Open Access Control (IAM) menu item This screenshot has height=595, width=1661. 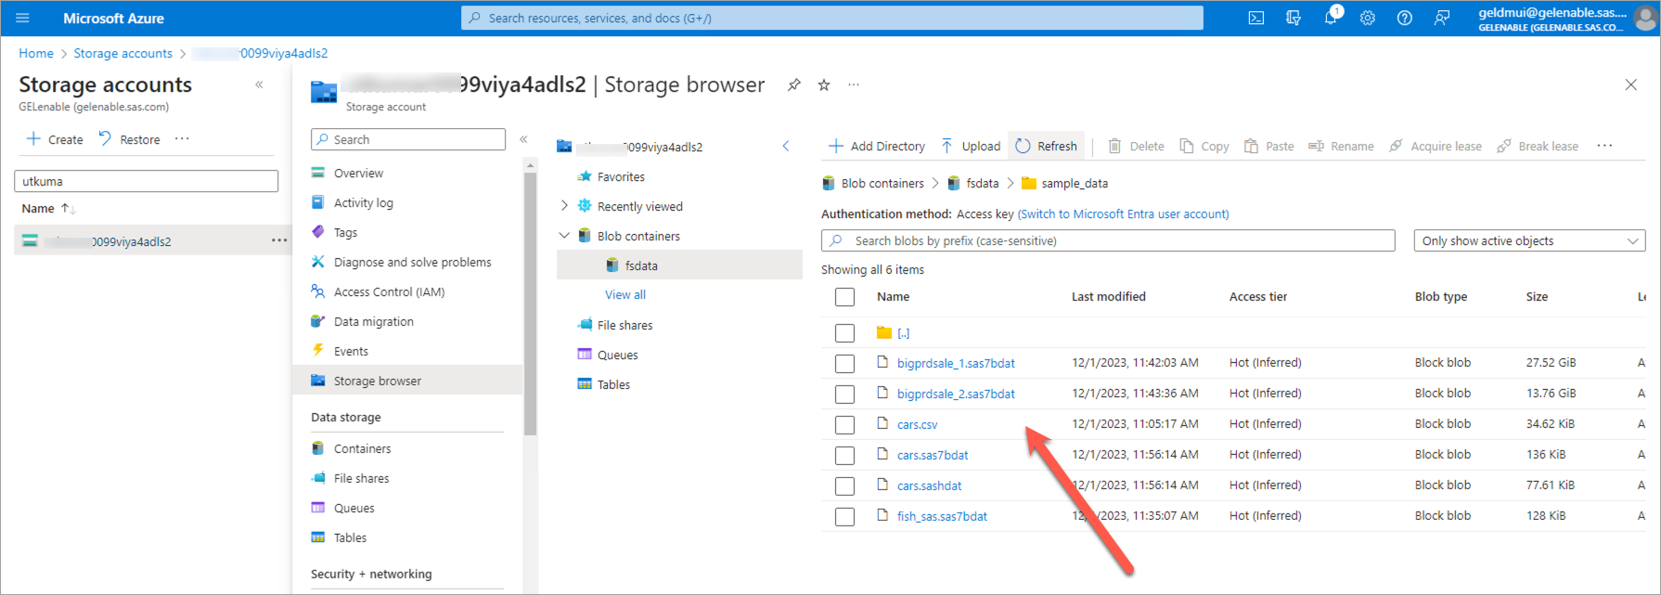pos(389,291)
